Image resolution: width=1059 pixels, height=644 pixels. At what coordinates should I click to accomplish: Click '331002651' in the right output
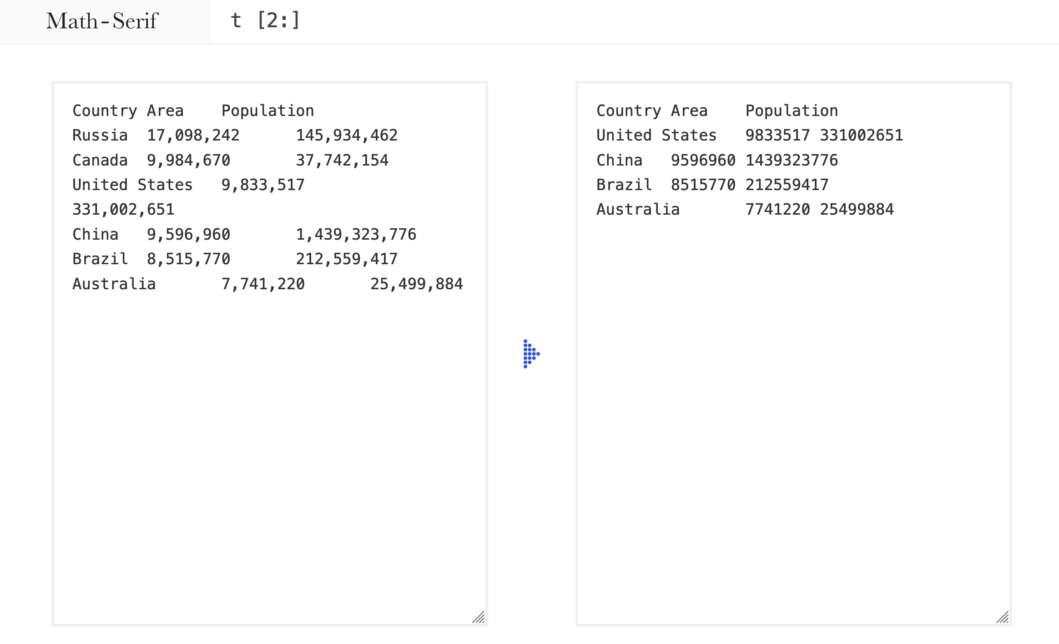(x=862, y=135)
